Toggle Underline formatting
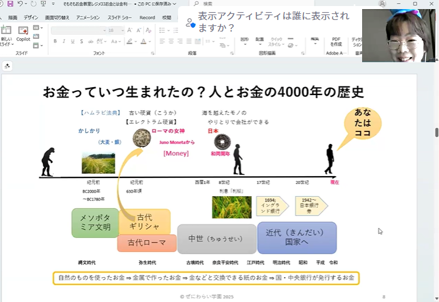This screenshot has height=302, width=439. click(73, 41)
